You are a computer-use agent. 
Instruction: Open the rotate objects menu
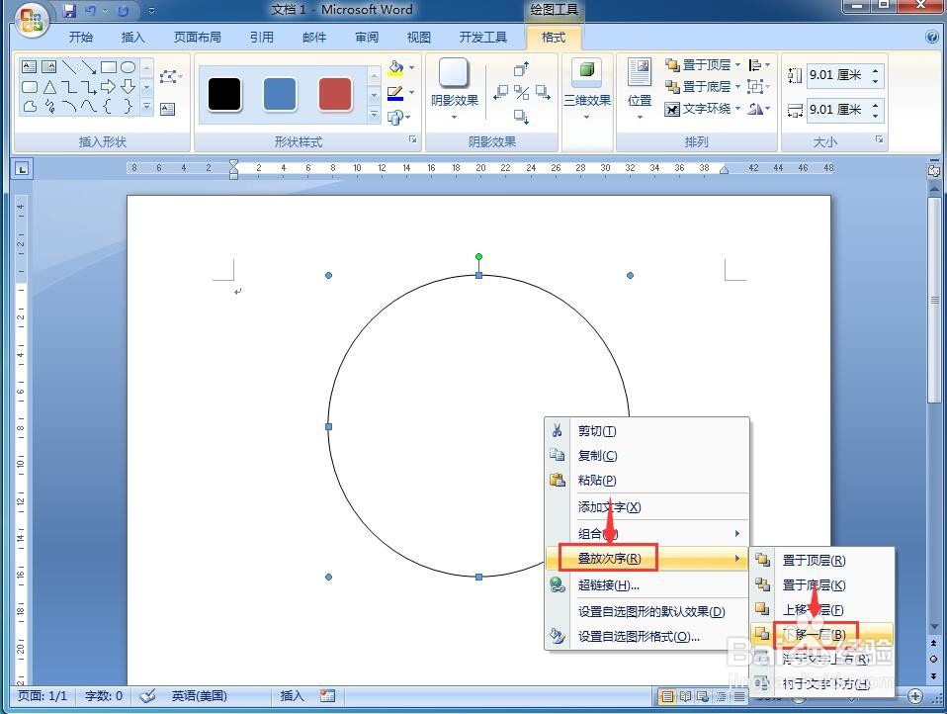758,109
